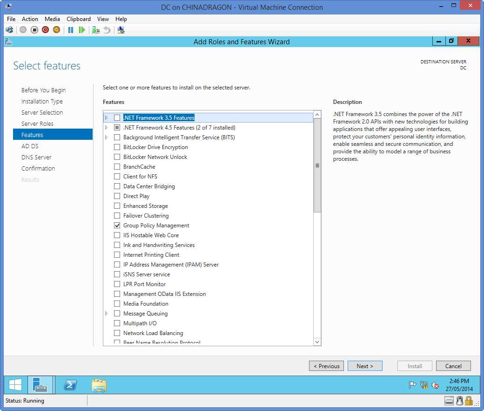Click the Ctrl+Alt+Delete toolbar icon
This screenshot has width=484, height=411.
(9, 30)
